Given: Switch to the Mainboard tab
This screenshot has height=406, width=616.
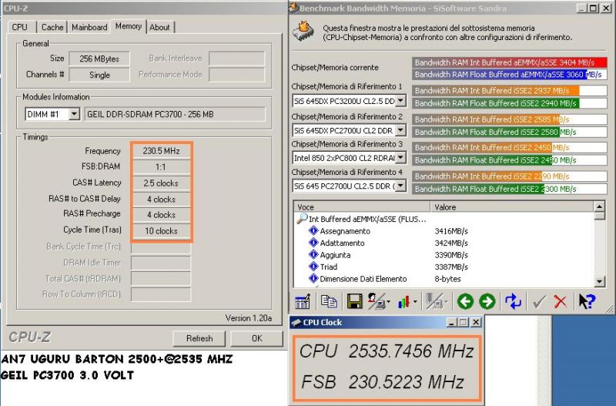Looking at the screenshot, I should point(89,27).
